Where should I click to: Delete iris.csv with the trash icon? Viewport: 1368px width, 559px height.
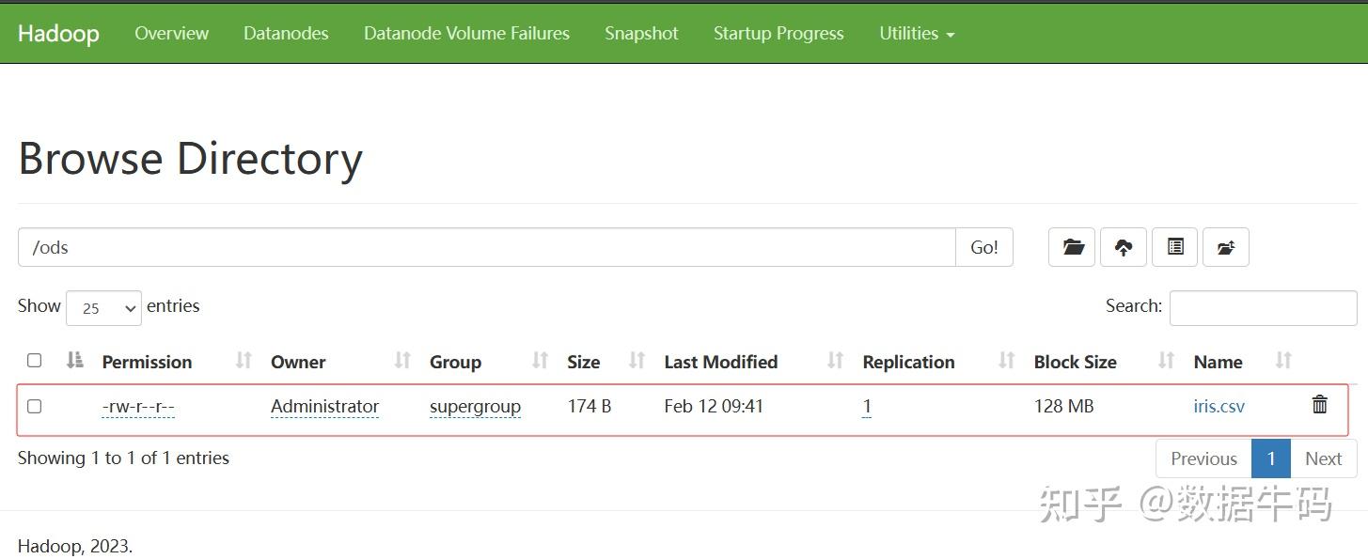[1319, 405]
